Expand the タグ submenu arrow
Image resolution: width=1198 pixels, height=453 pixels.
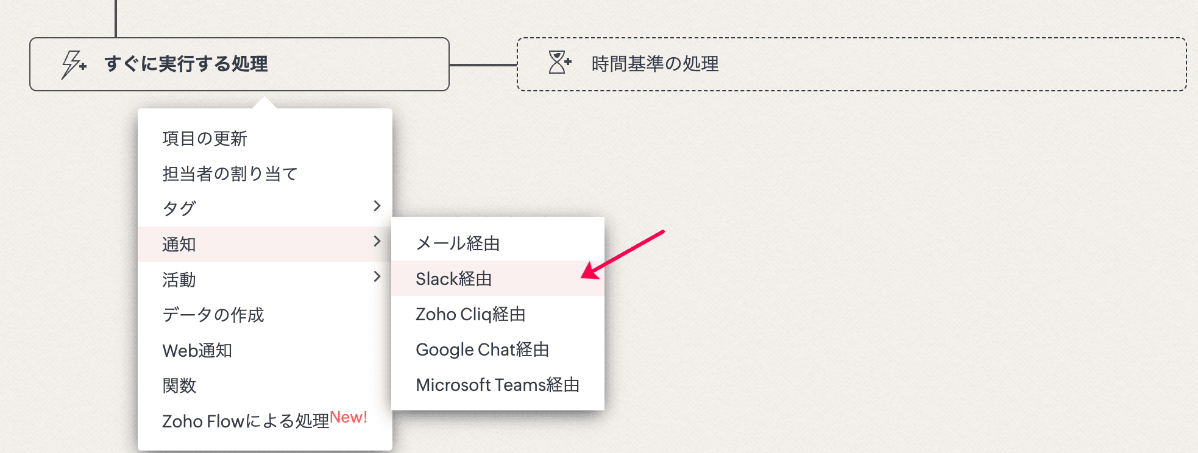pos(377,206)
